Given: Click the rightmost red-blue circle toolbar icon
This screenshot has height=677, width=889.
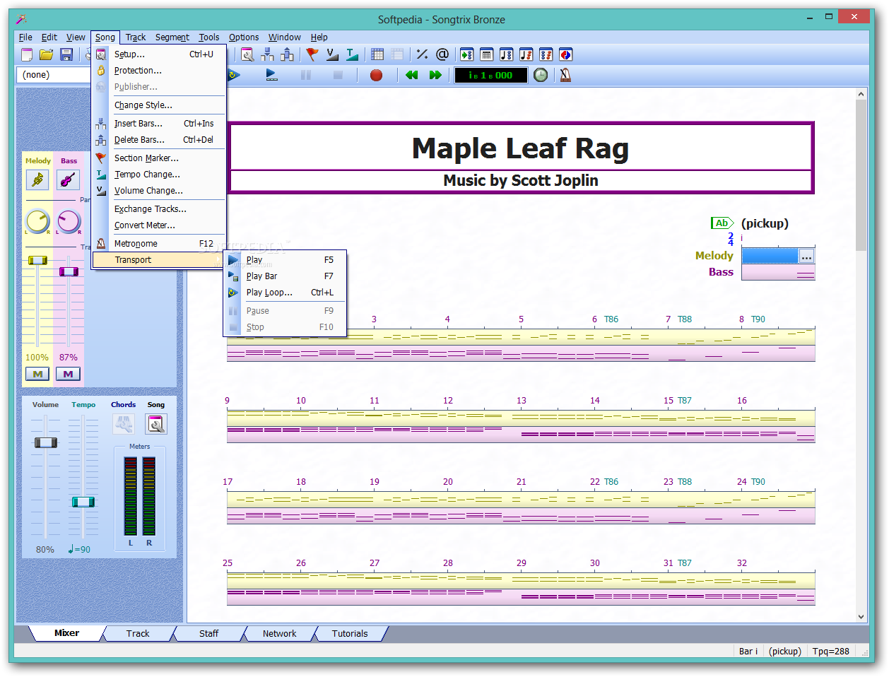Looking at the screenshot, I should click(x=566, y=54).
